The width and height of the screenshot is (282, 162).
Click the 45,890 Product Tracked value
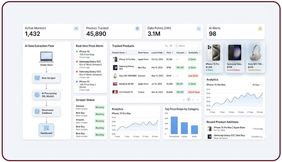tap(96, 34)
